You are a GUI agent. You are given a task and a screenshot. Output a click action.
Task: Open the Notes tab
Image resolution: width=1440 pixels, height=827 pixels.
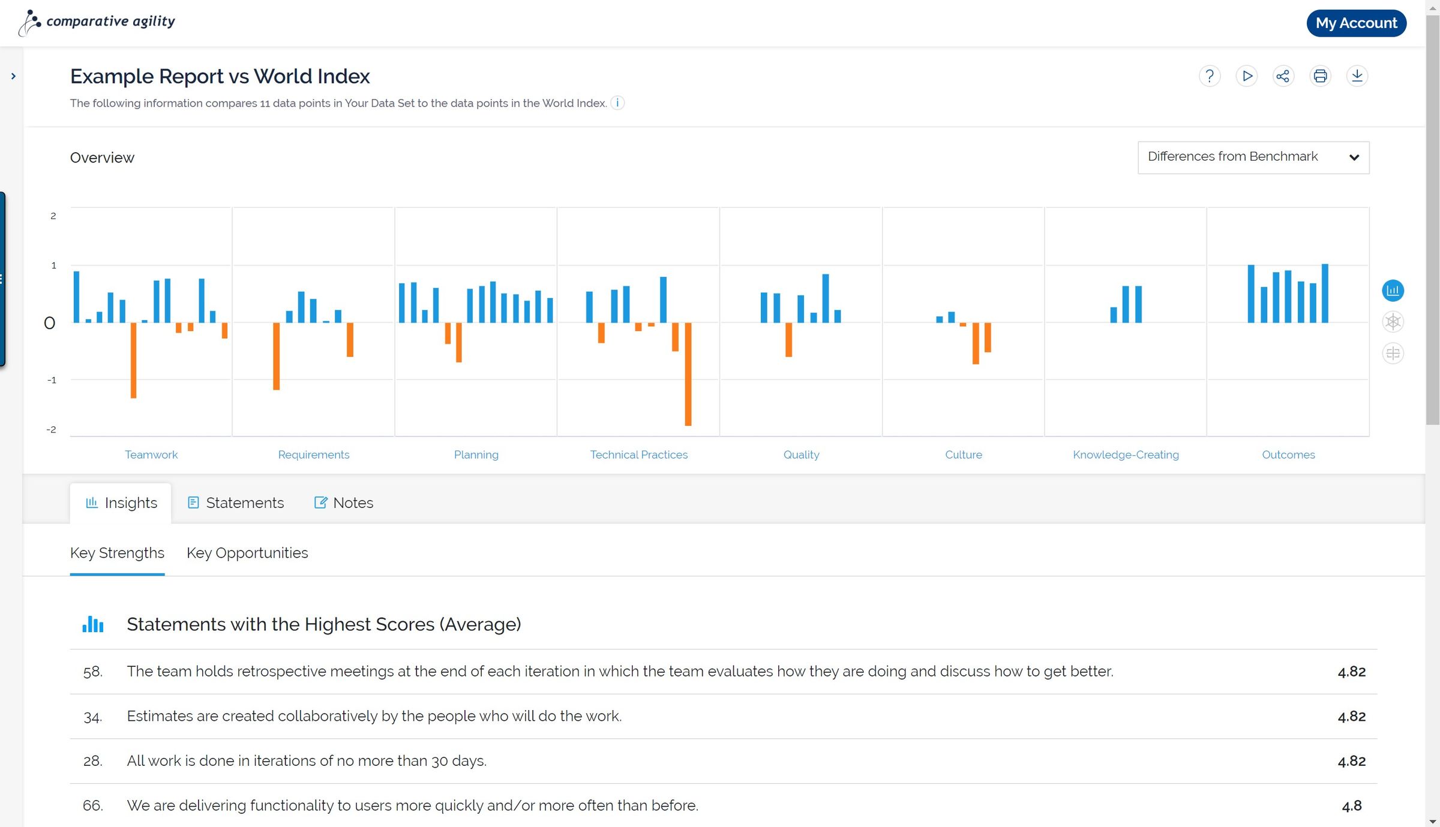(343, 503)
